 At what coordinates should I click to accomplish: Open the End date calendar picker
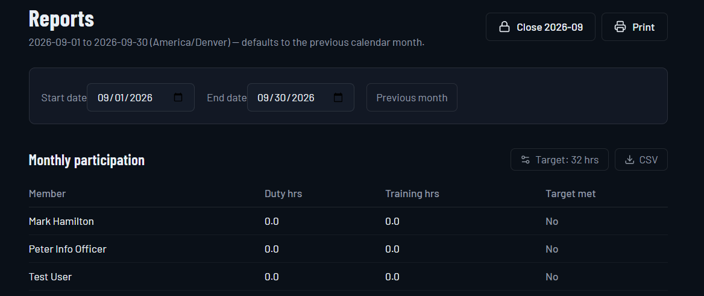[338, 98]
